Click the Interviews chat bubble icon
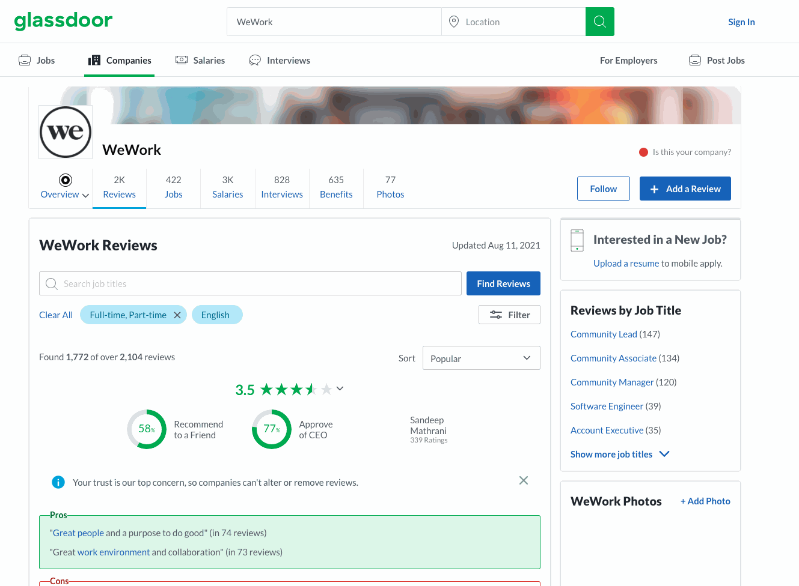This screenshot has height=586, width=799. pos(255,60)
